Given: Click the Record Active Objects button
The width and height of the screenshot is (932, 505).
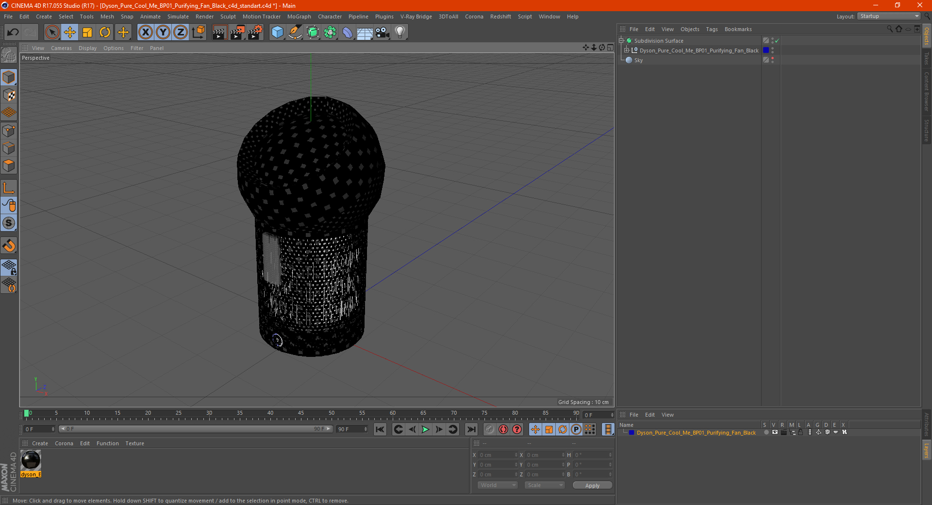Looking at the screenshot, I should [490, 429].
